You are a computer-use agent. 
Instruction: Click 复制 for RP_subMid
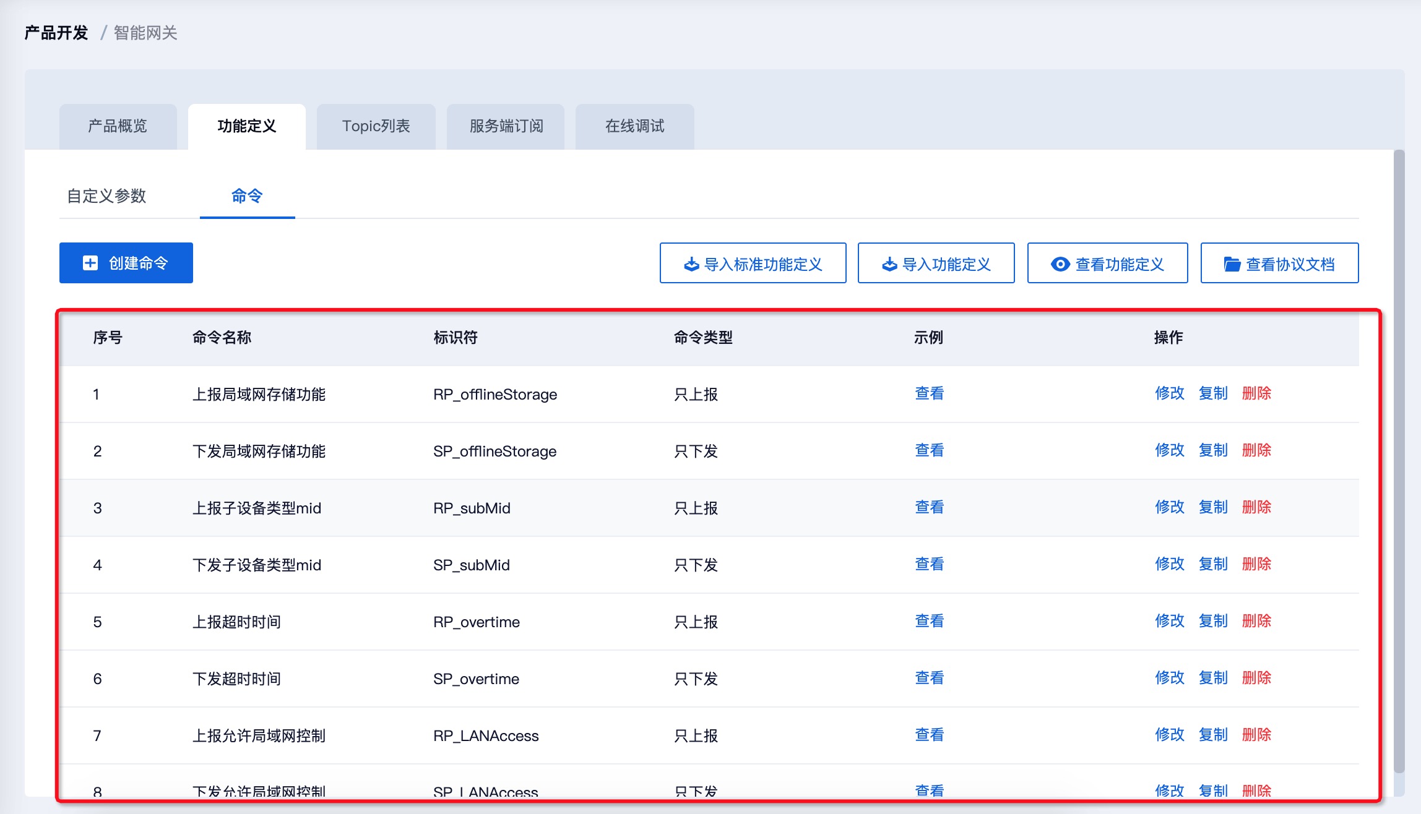(x=1212, y=507)
